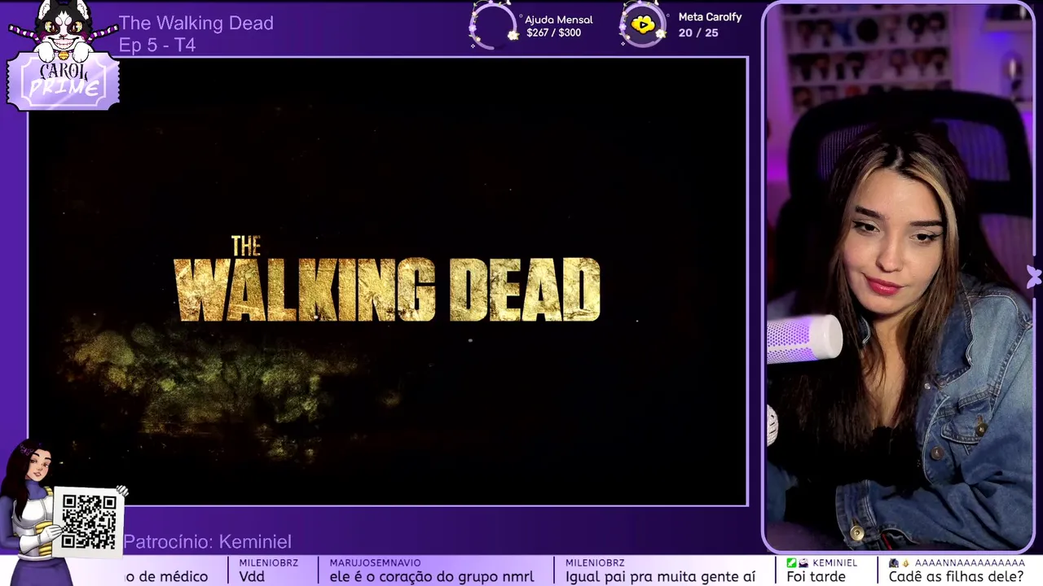This screenshot has width=1043, height=586.
Task: Click the MARUJOSEMNAVIO username in the ticker
Action: [375, 562]
